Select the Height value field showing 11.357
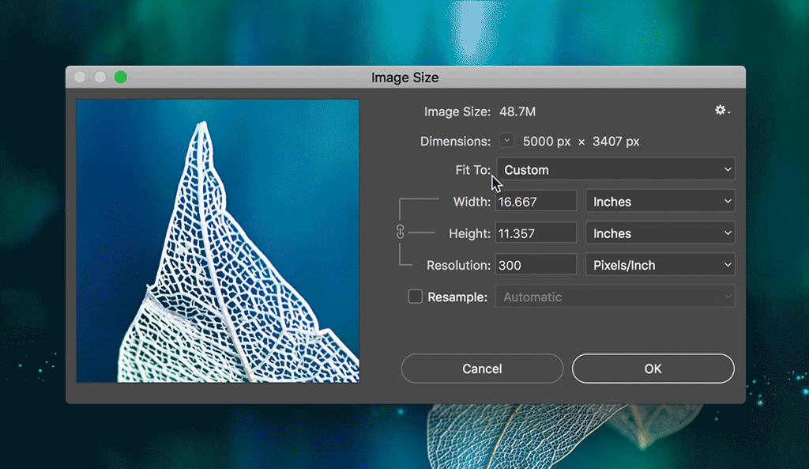Screen dimensions: 809x469 (x=536, y=233)
